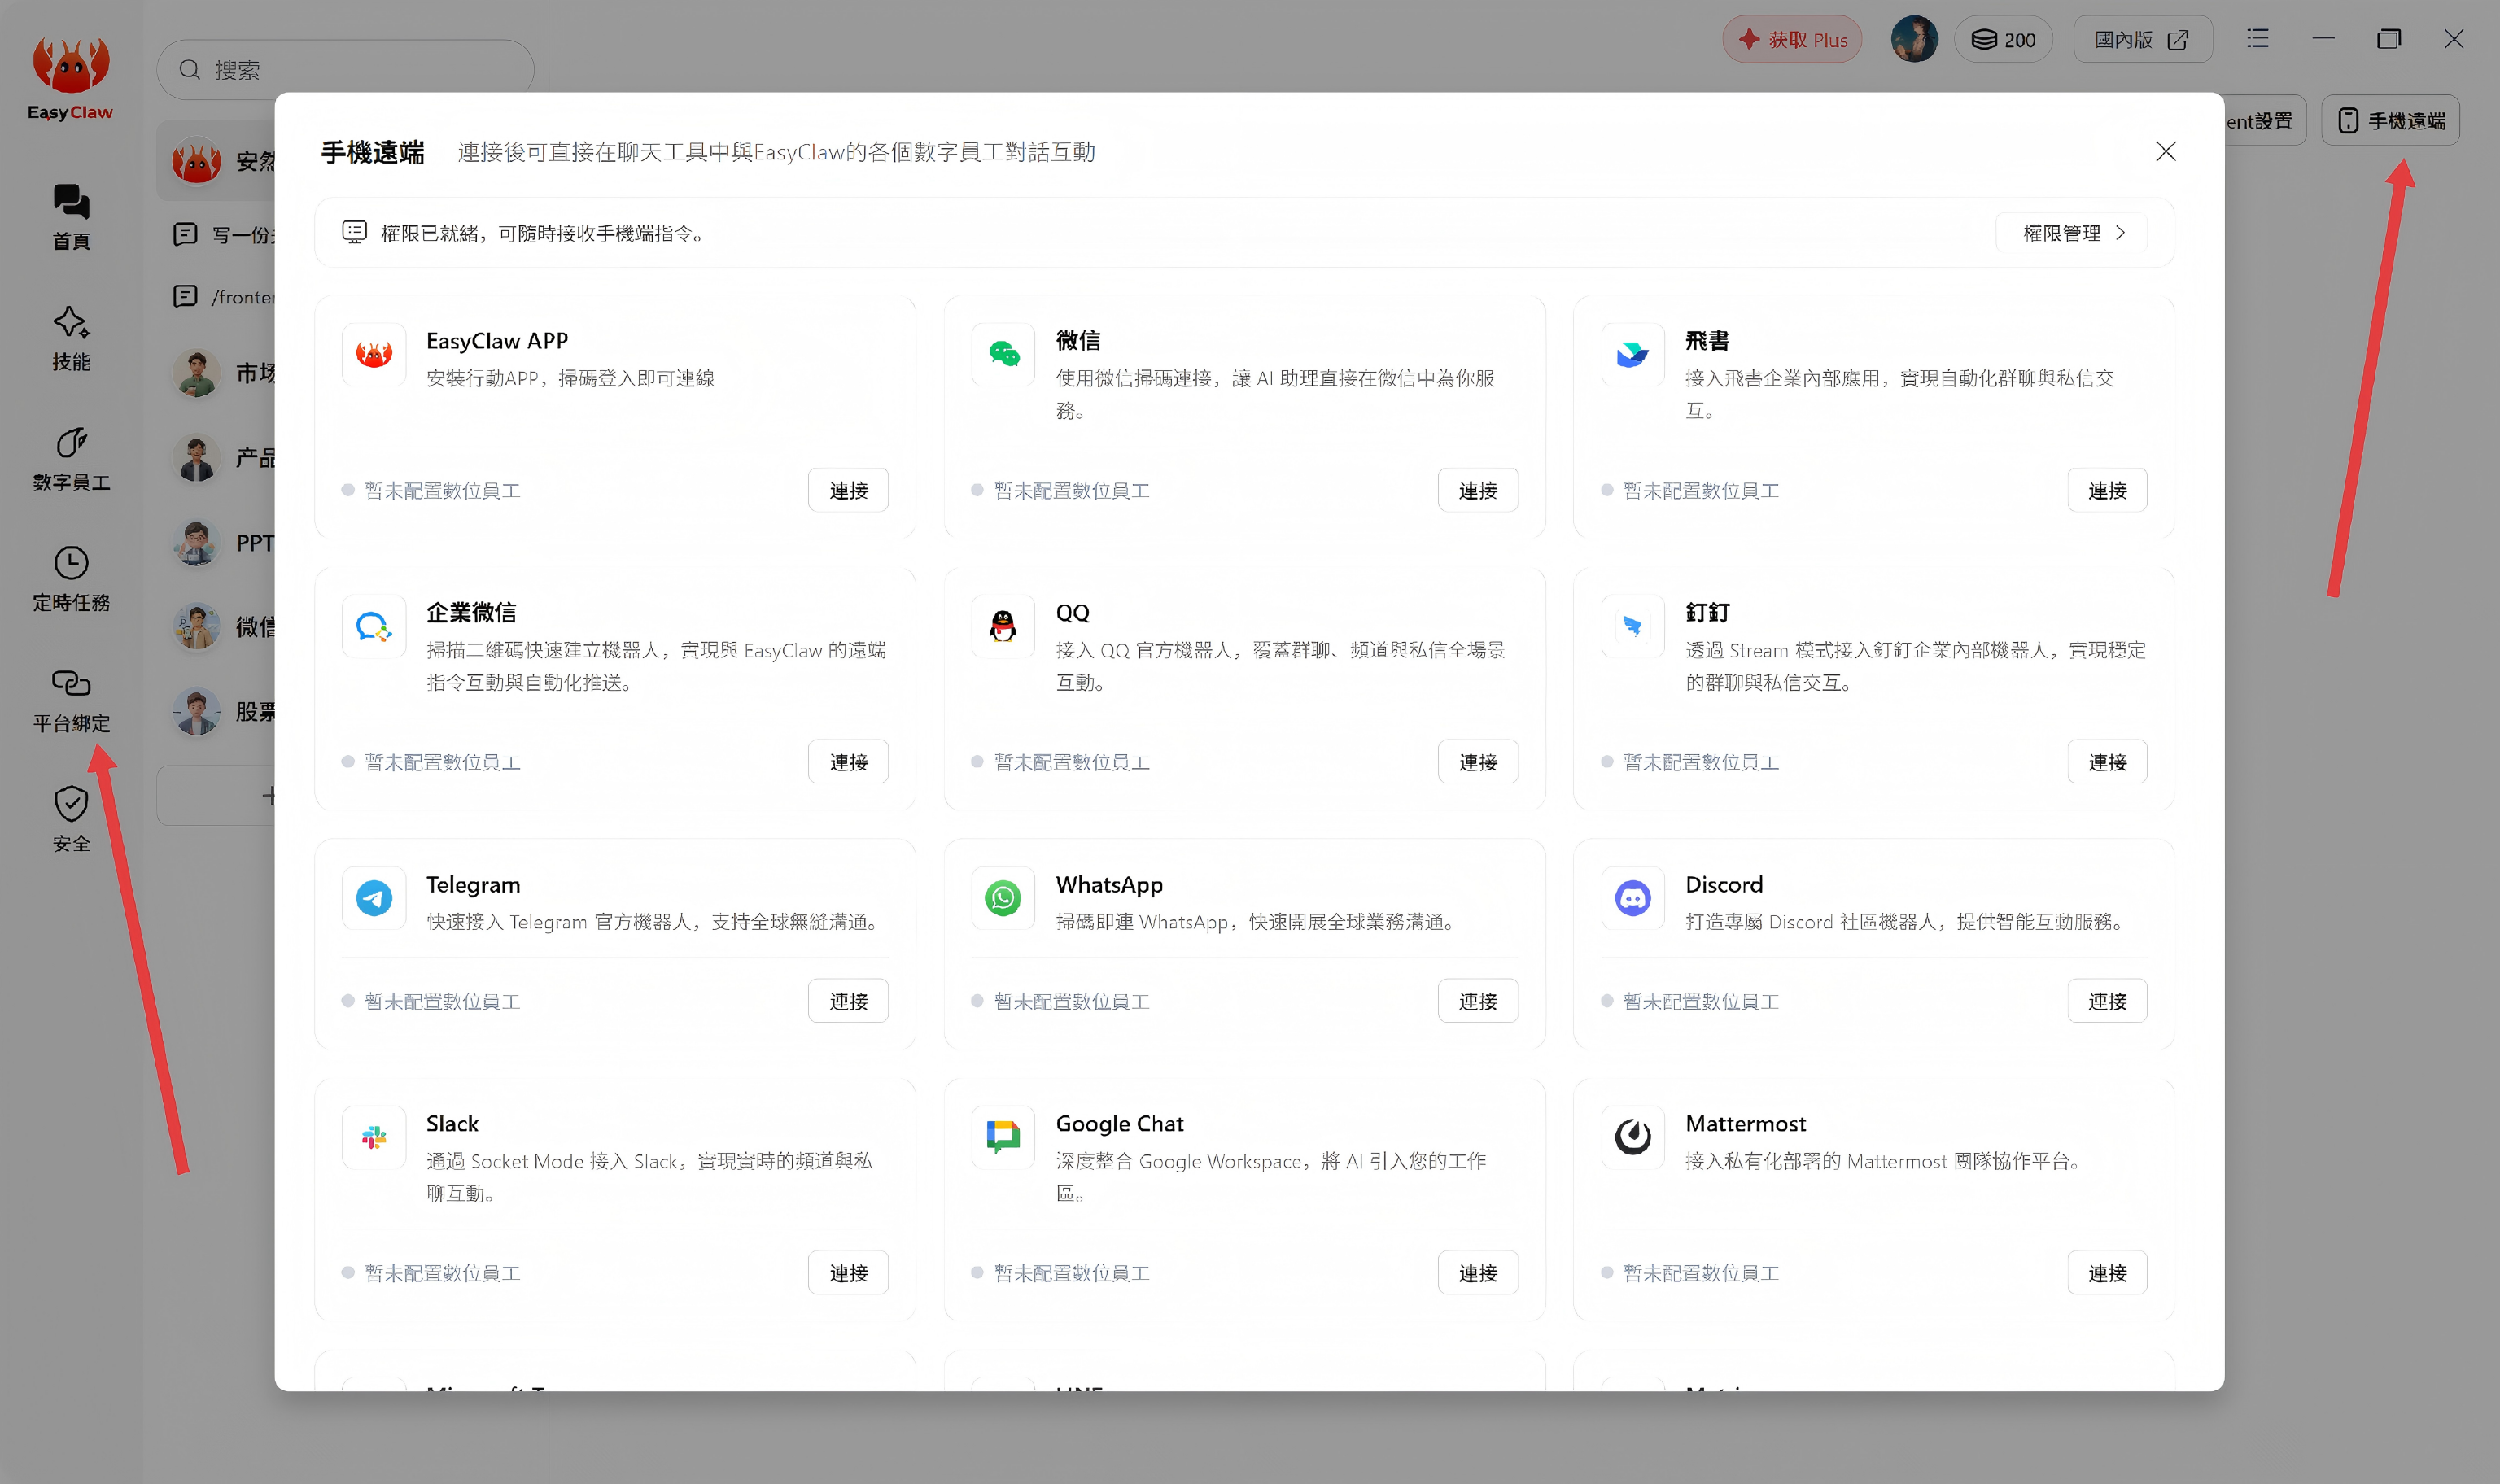Select the 写一份 conversation entry
This screenshot has height=1484, width=2500.
tap(224, 235)
